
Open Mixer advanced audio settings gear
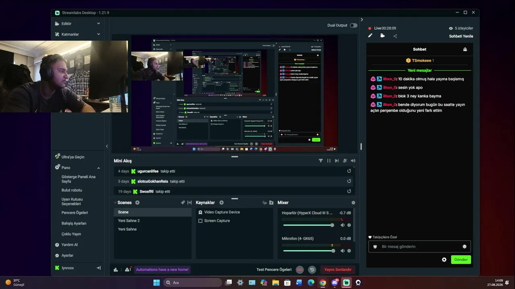353,203
